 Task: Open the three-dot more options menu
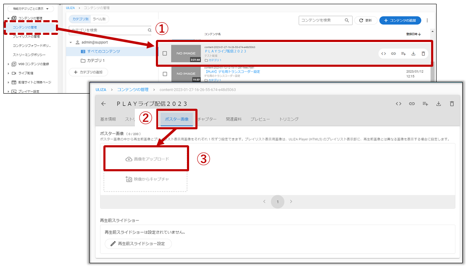[427, 20]
